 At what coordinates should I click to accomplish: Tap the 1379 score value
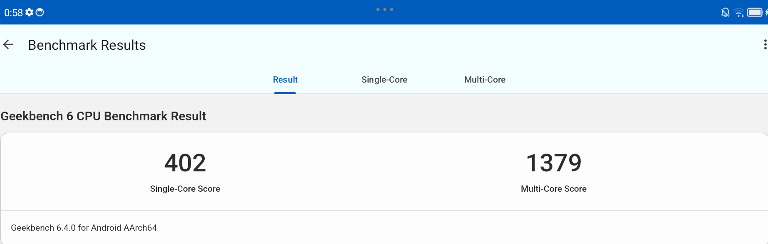554,163
